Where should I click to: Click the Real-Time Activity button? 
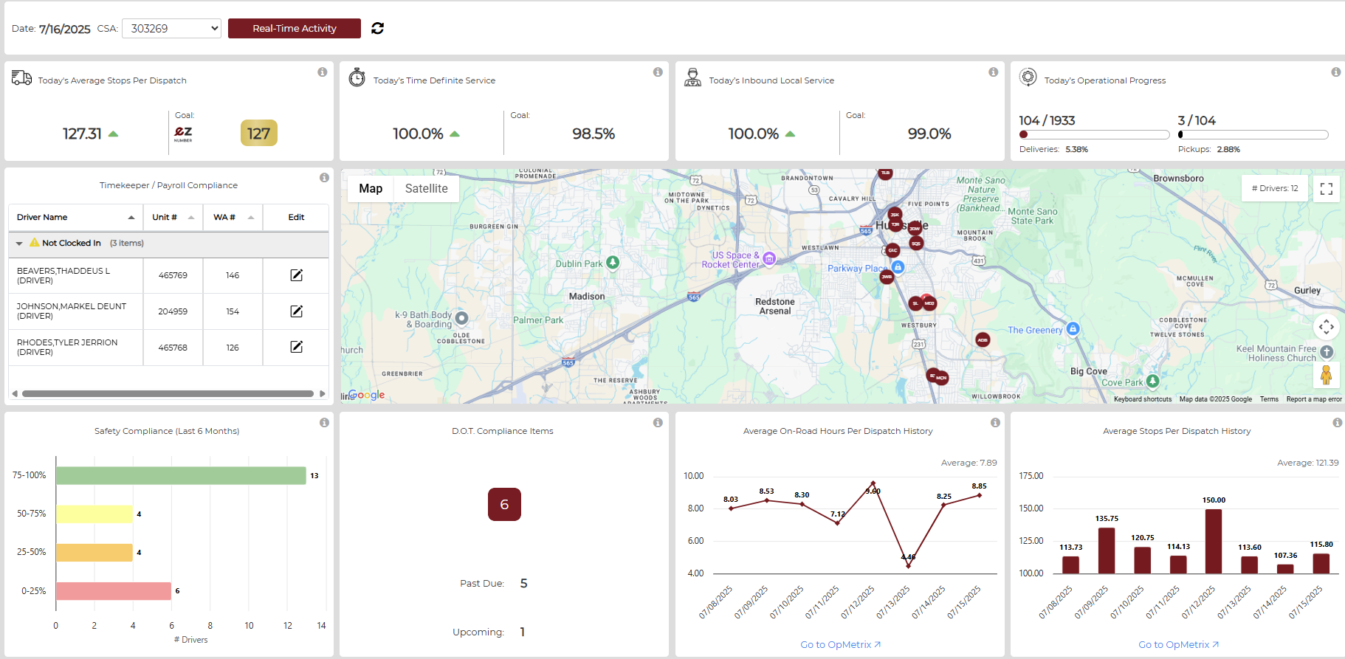coord(294,28)
